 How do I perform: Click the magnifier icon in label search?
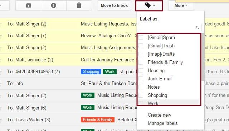point(198,27)
